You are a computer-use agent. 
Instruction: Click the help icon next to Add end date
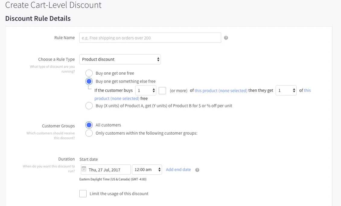(x=197, y=170)
